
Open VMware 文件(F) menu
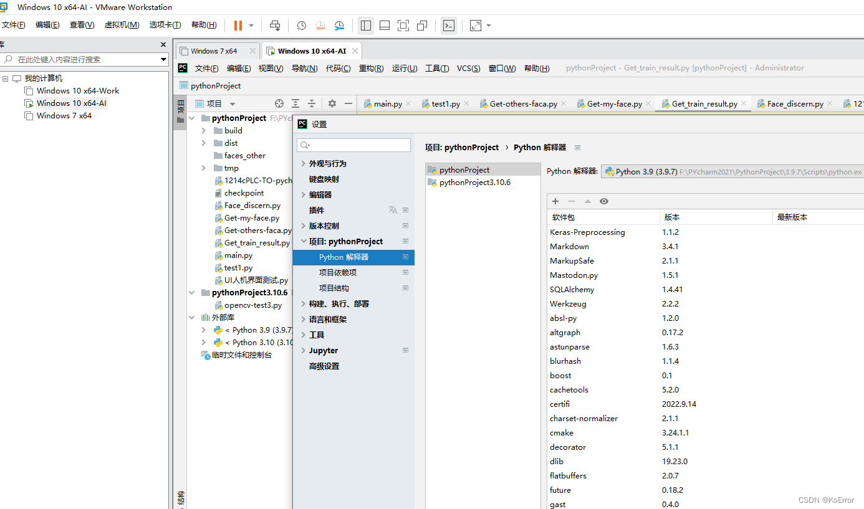(x=13, y=25)
